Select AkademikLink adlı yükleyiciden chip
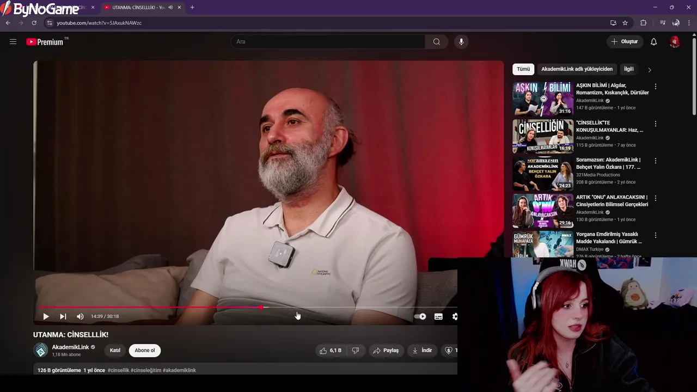 577,69
